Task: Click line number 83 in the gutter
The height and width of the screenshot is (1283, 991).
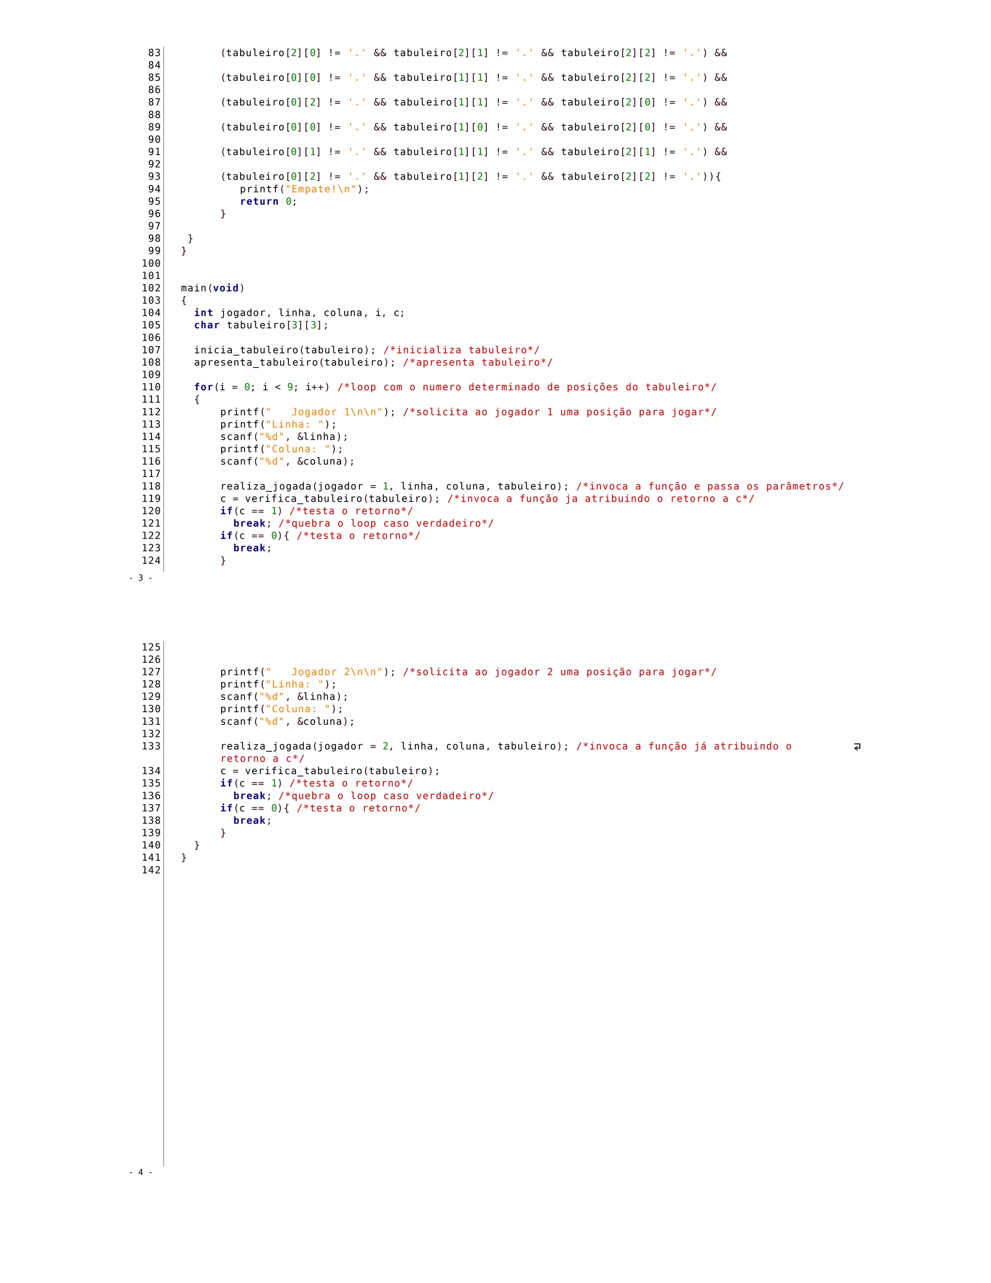Action: [x=154, y=53]
